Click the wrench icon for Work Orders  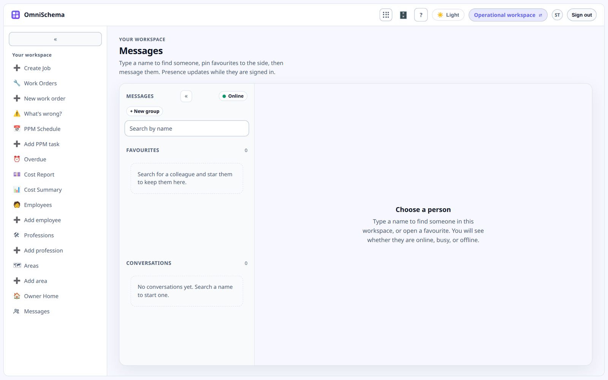coord(17,83)
